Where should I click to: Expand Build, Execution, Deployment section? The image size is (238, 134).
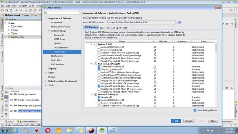pyautogui.click(x=46, y=81)
